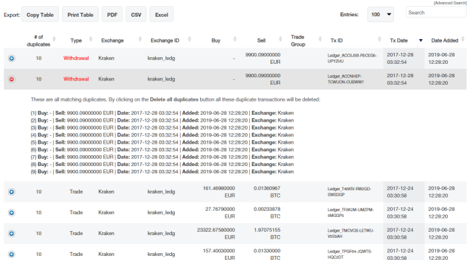Export the table to Excel

click(x=162, y=15)
